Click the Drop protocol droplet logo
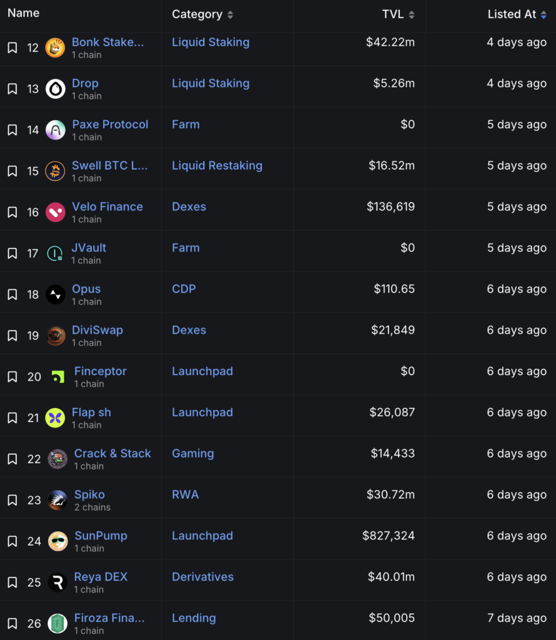Screen dimensions: 556x640 pos(55,89)
